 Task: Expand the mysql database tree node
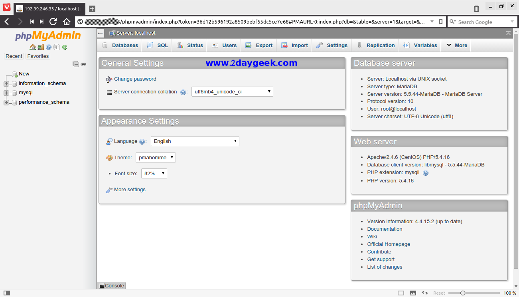tap(6, 93)
